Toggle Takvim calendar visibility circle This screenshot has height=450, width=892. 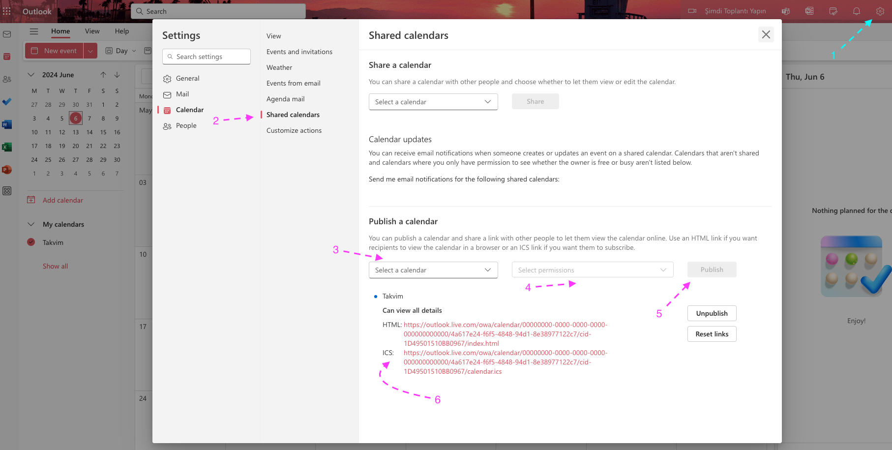pyautogui.click(x=31, y=242)
